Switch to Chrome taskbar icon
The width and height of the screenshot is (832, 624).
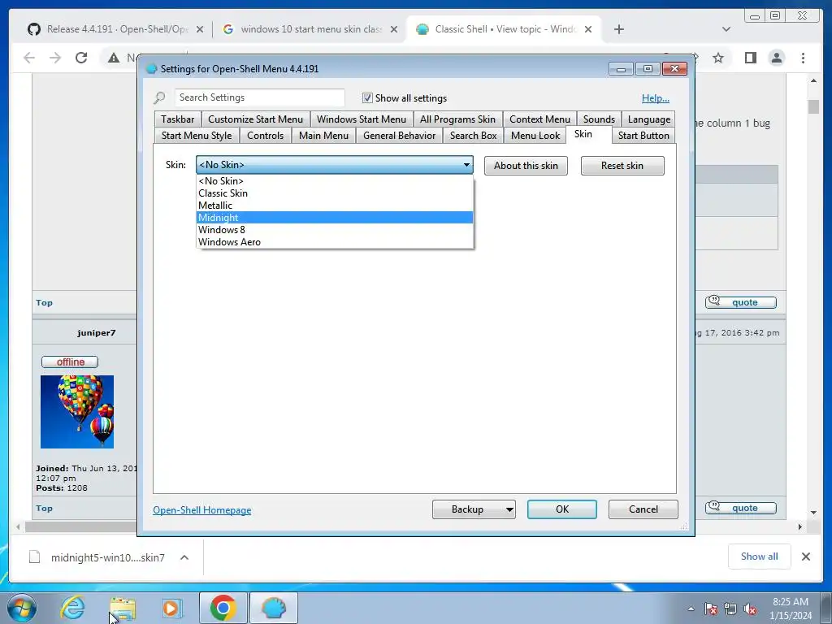tap(223, 608)
